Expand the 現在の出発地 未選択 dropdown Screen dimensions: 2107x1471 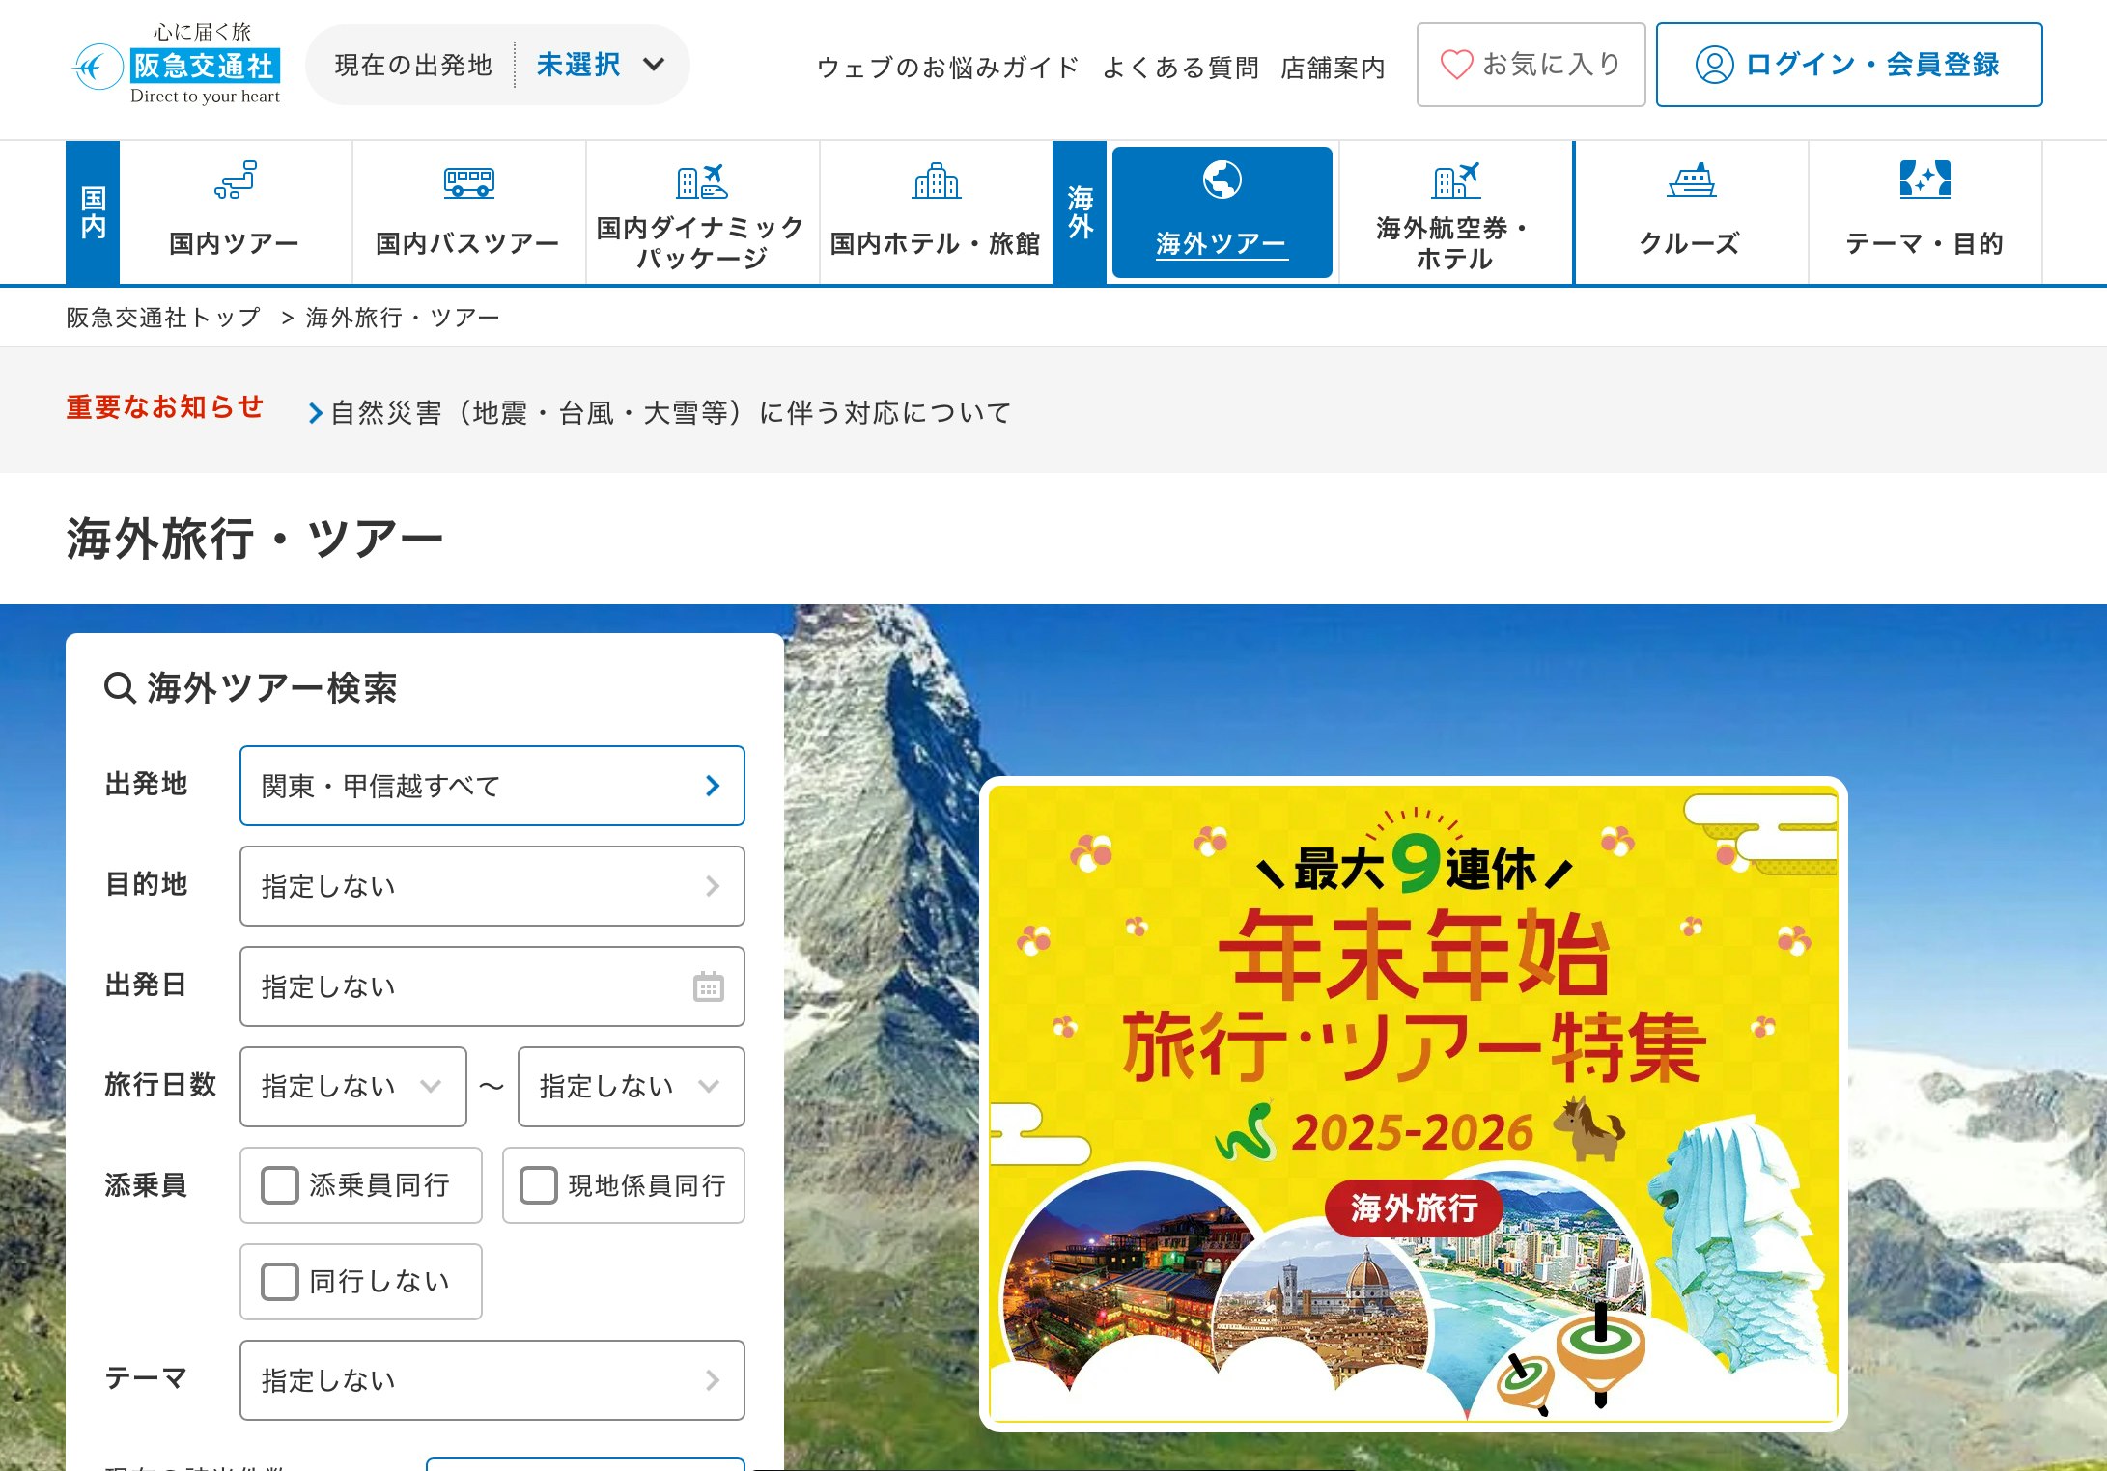pyautogui.click(x=497, y=65)
